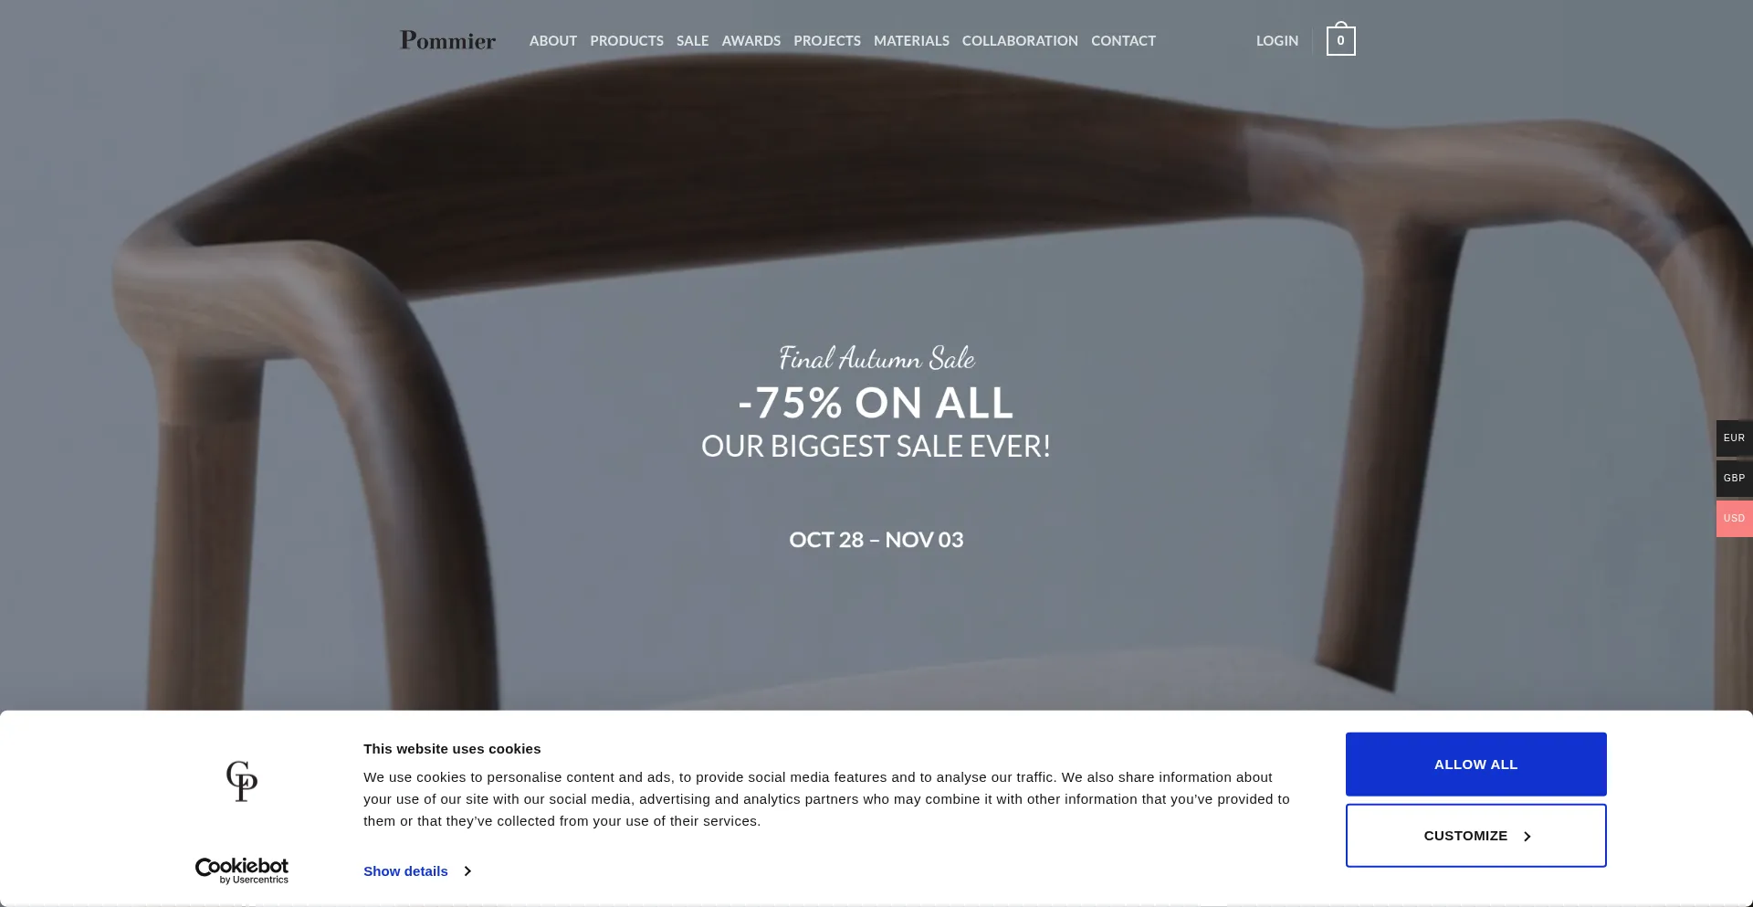
Task: Open the Collaboration page
Action: 1020,41
